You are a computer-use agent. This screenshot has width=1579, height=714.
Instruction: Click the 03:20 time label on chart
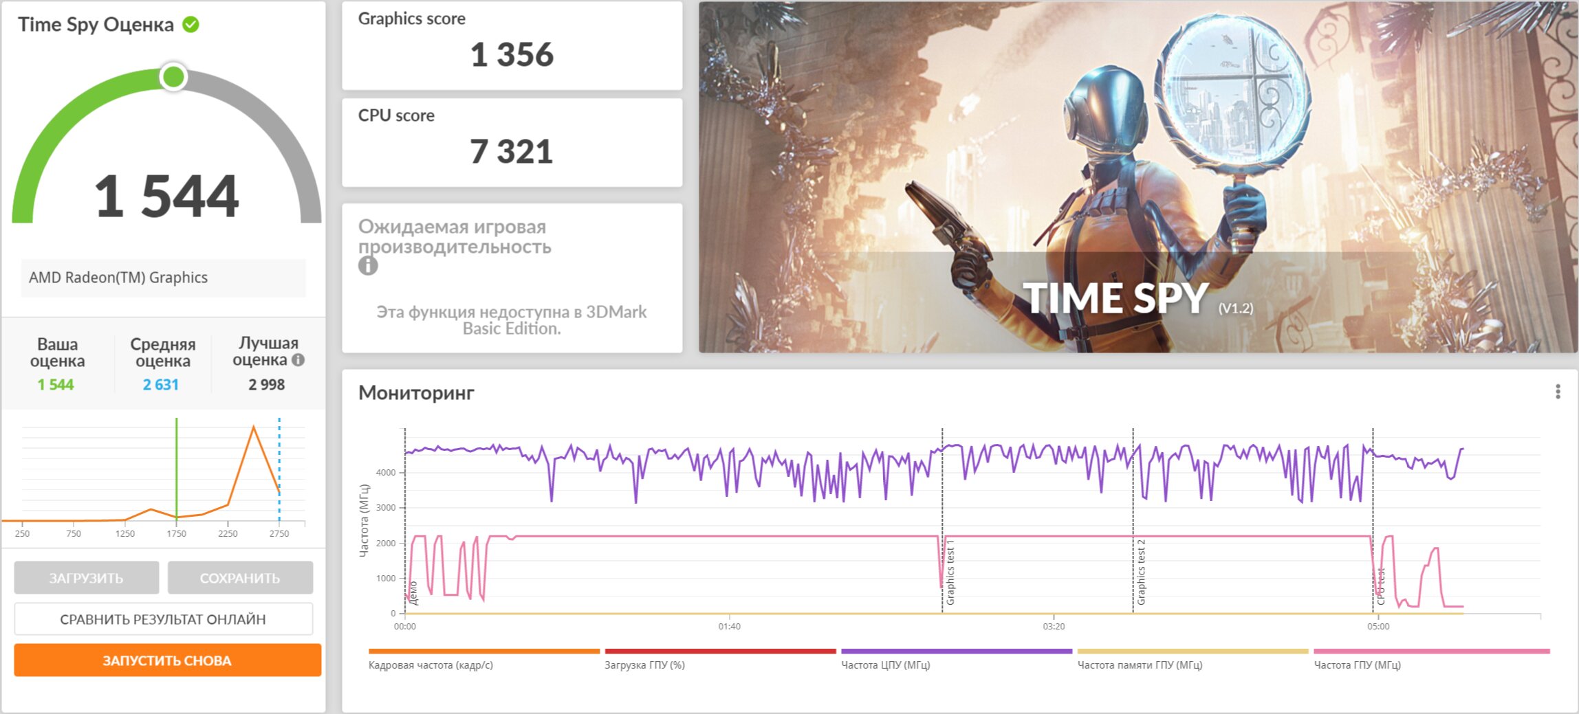(x=1054, y=626)
